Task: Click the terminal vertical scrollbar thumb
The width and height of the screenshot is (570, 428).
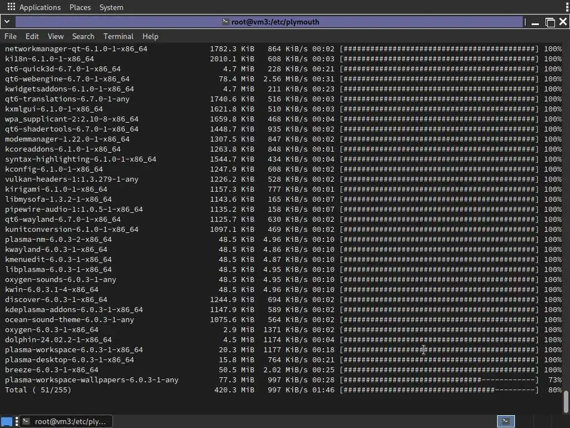Action: (x=566, y=402)
